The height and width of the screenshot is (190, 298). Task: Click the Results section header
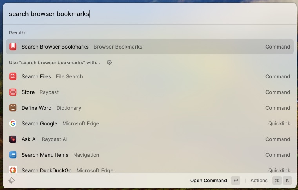click(x=17, y=33)
